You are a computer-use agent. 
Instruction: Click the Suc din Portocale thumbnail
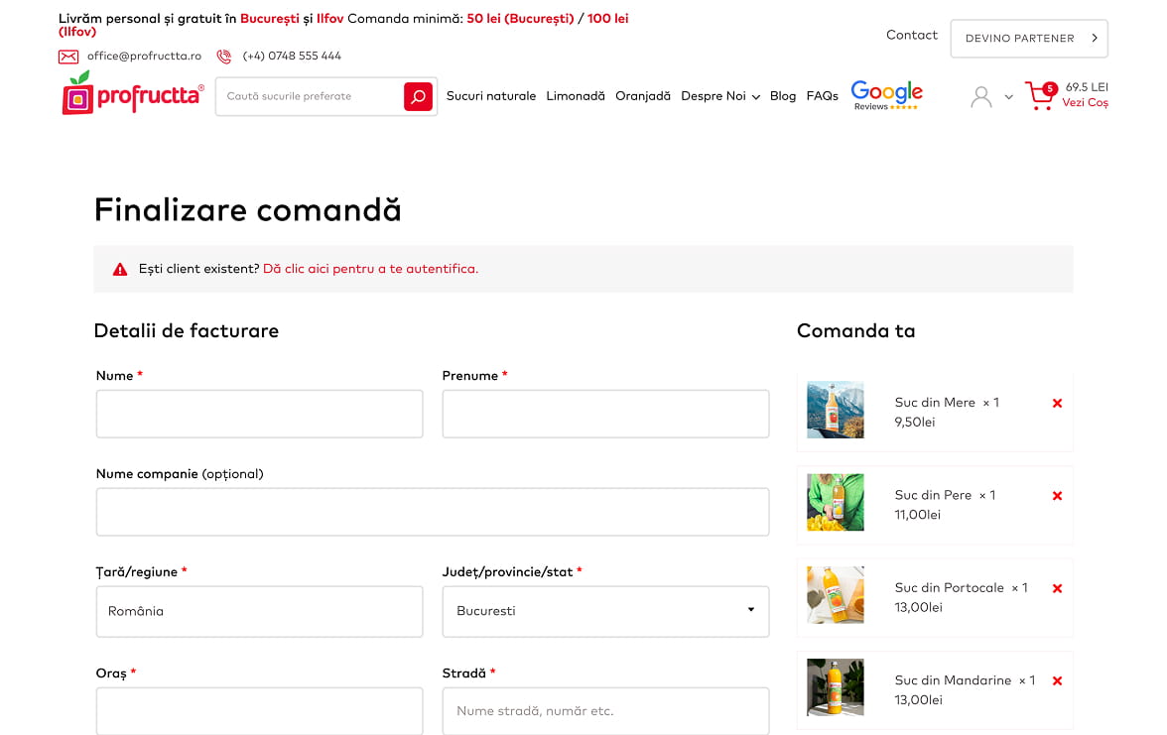(x=835, y=594)
